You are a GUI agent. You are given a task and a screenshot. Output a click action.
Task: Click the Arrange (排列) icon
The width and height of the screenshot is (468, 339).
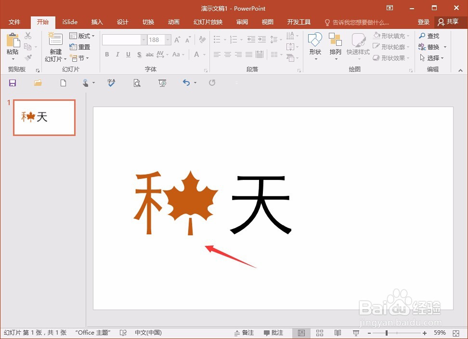click(335, 46)
